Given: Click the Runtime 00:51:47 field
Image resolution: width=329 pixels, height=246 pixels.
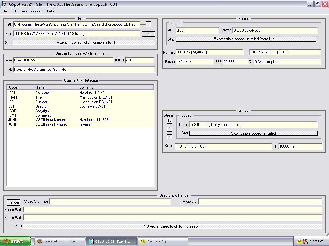Looking at the screenshot, I should (209, 52).
